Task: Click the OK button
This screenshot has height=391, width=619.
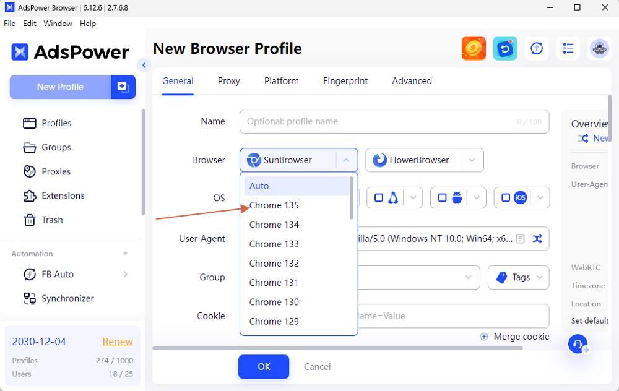Action: coord(264,366)
